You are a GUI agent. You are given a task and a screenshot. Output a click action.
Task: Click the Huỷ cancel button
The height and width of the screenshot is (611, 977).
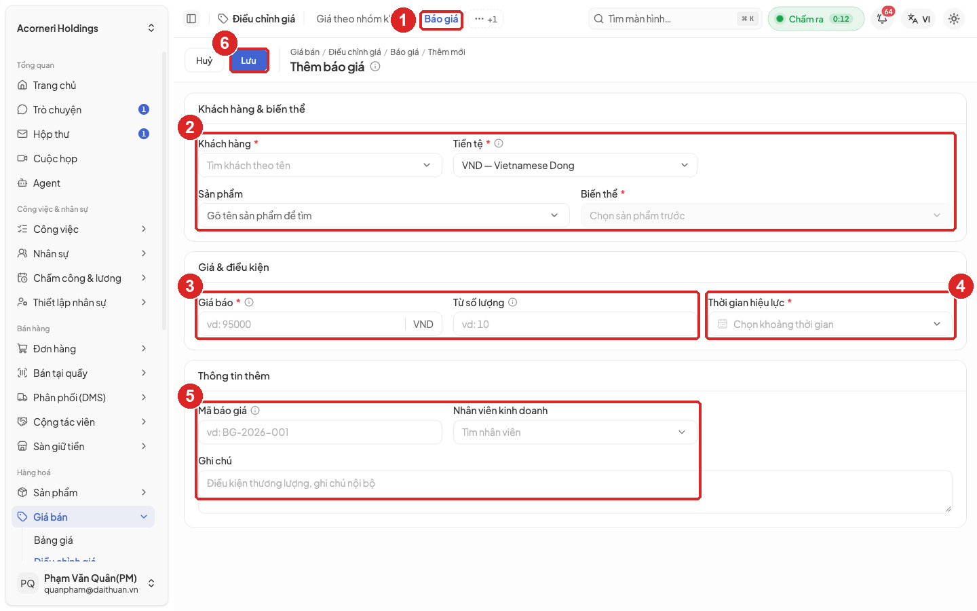204,60
